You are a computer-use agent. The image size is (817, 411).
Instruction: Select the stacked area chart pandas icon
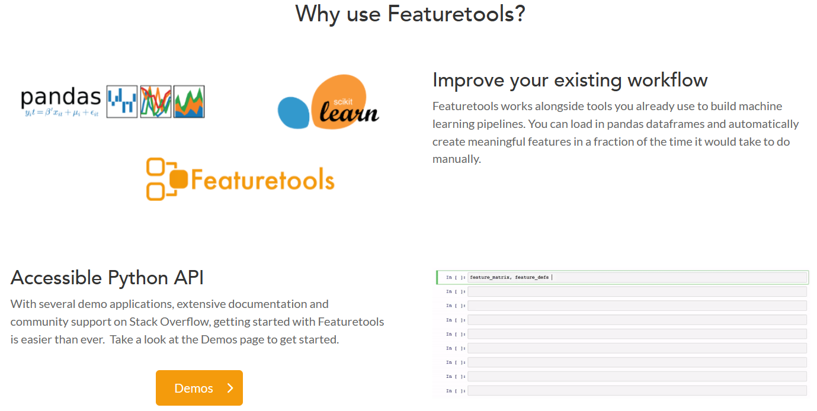coord(189,101)
